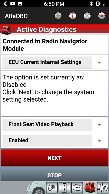Viewport: 109px width, 194px height.
Task: Click the red HELP icon
Action: coord(102,16)
